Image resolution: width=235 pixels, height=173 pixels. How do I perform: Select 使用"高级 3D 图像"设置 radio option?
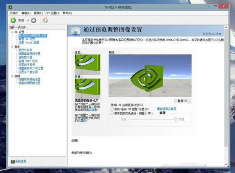112,109
